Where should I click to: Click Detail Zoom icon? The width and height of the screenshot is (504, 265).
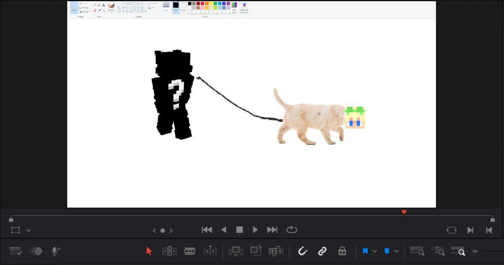(x=438, y=251)
